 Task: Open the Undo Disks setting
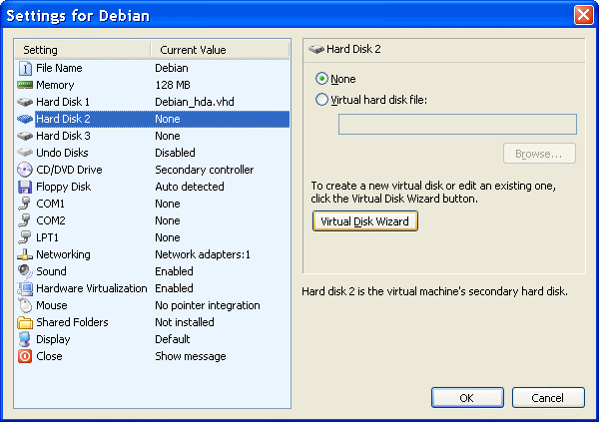coord(153,153)
